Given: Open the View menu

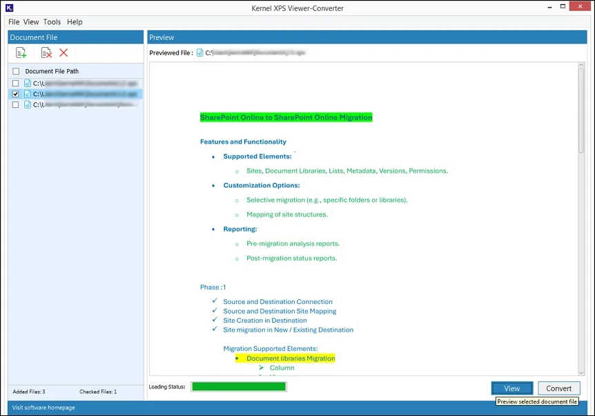Looking at the screenshot, I should coord(30,21).
